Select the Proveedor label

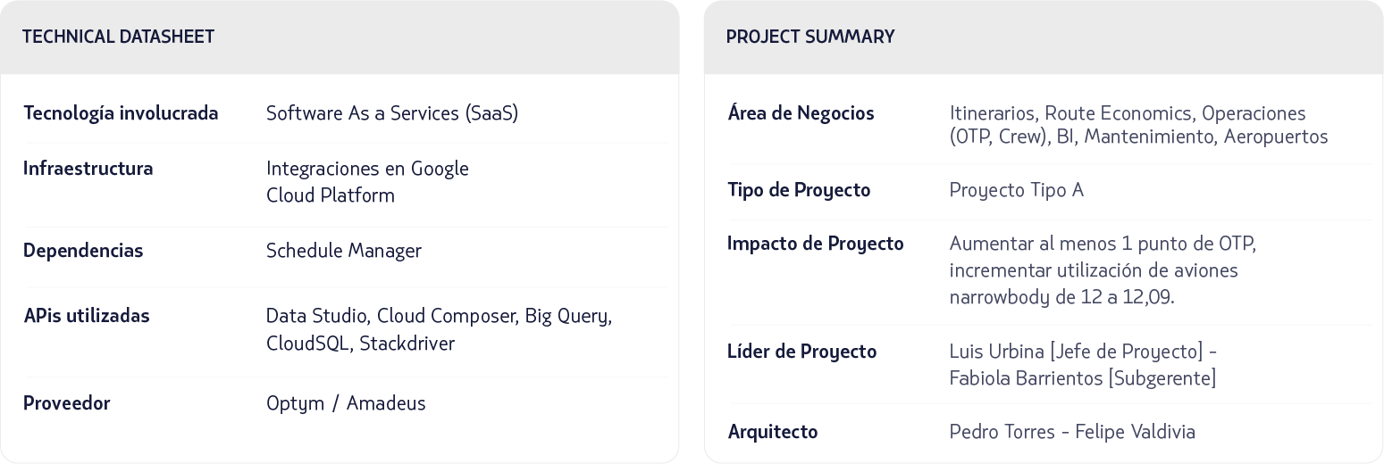pos(67,403)
